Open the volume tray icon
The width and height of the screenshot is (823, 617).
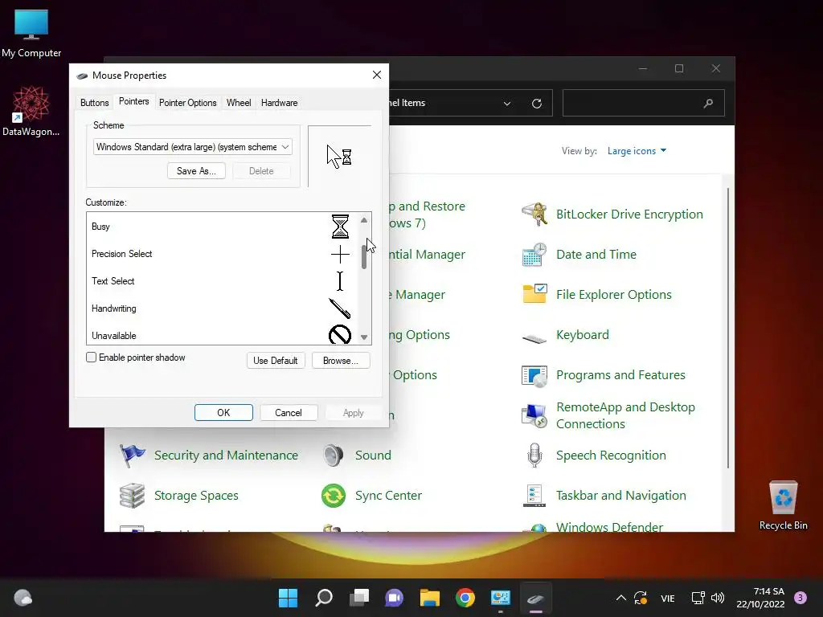coord(718,598)
